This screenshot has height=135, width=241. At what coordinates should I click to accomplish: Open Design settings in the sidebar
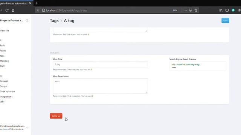3,86
